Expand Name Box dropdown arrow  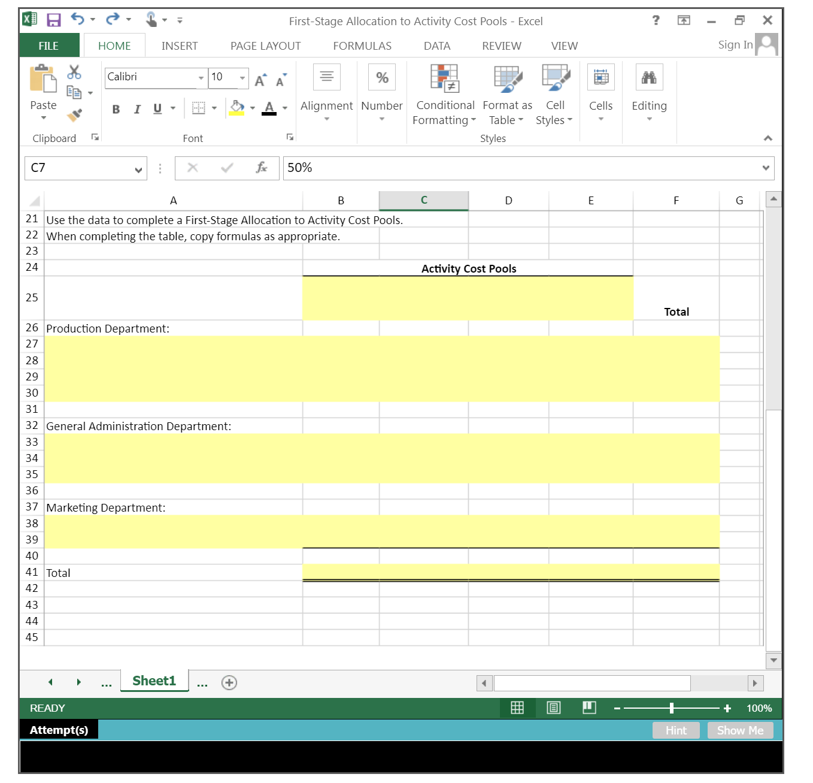138,170
